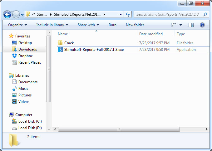Click the Computer icon
Screen dimensions: 212x151
(11, 115)
